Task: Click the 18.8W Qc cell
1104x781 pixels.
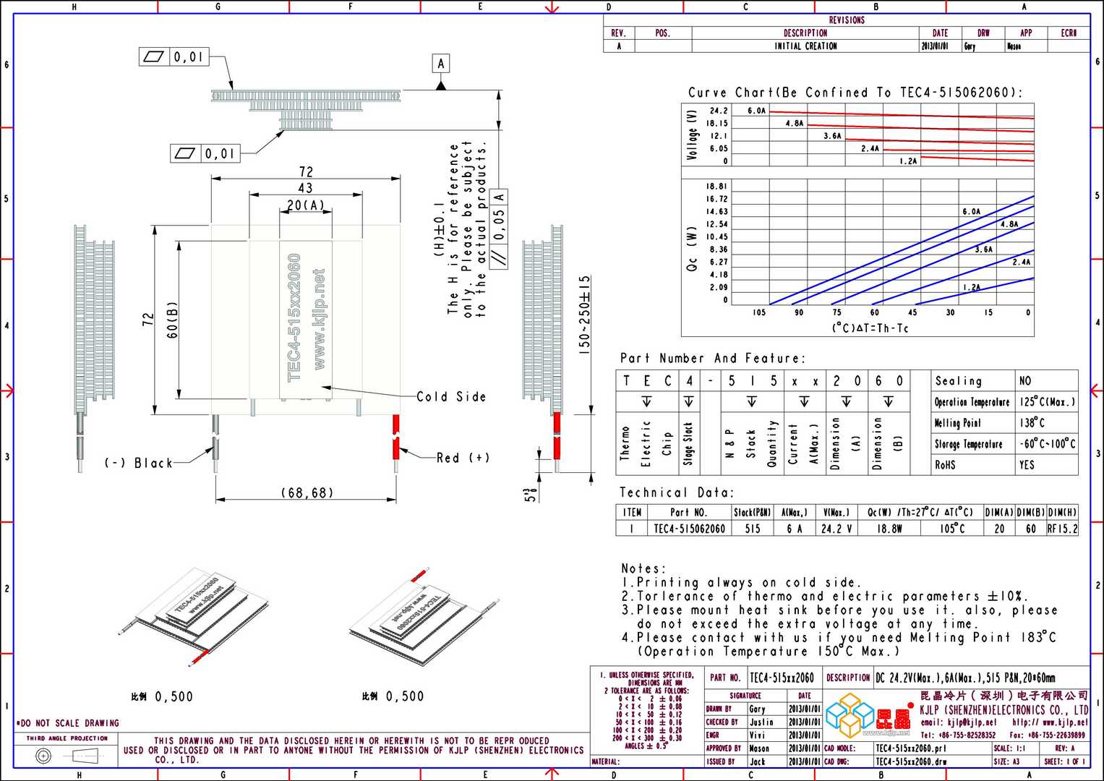Action: pyautogui.click(x=889, y=529)
